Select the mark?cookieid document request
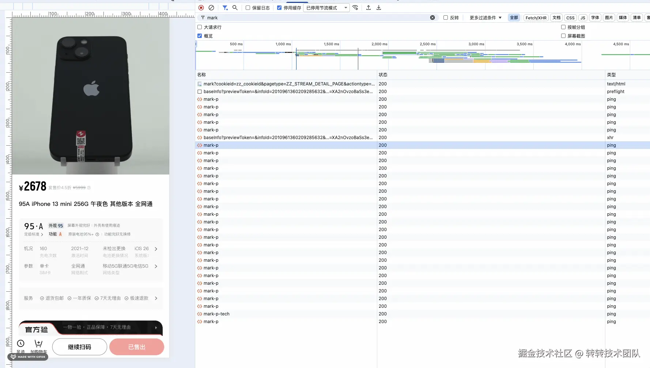Image resolution: width=650 pixels, height=368 pixels. click(423, 84)
